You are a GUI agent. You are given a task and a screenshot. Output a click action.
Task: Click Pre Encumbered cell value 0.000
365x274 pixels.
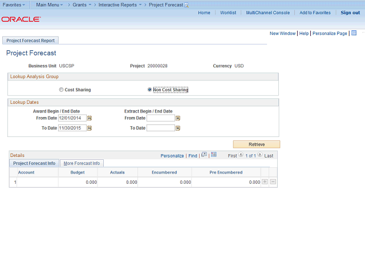point(254,182)
